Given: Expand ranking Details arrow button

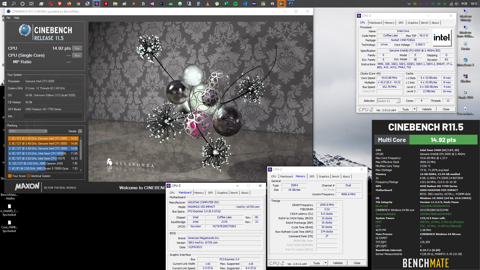Looking at the screenshot, I should tap(80, 131).
